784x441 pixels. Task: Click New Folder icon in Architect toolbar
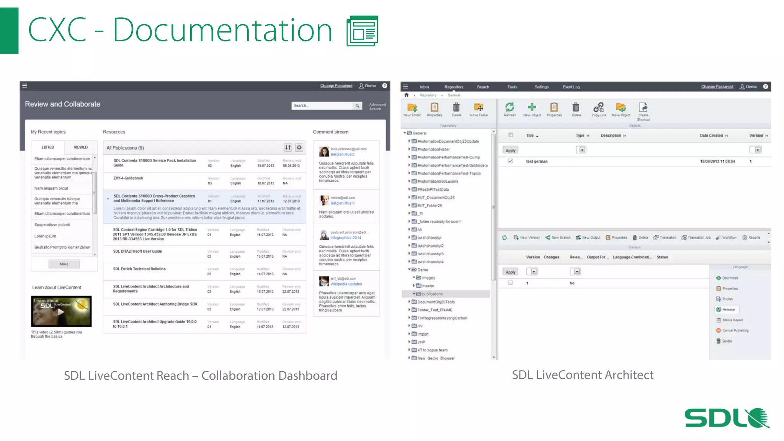tap(412, 107)
